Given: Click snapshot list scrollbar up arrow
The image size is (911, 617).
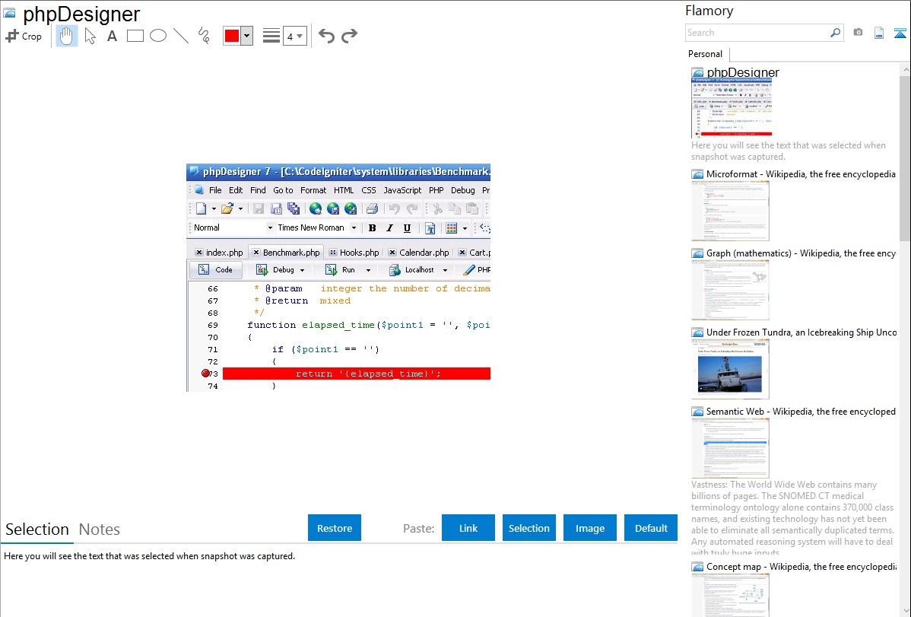Looking at the screenshot, I should (x=905, y=70).
